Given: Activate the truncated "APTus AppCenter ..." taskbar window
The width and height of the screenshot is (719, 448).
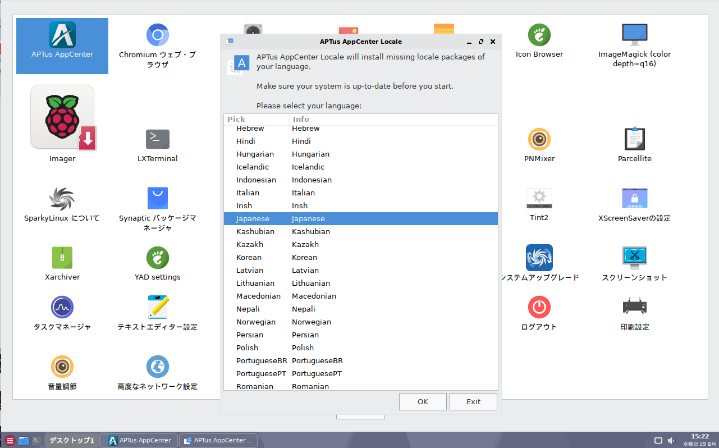Looking at the screenshot, I should pyautogui.click(x=218, y=440).
